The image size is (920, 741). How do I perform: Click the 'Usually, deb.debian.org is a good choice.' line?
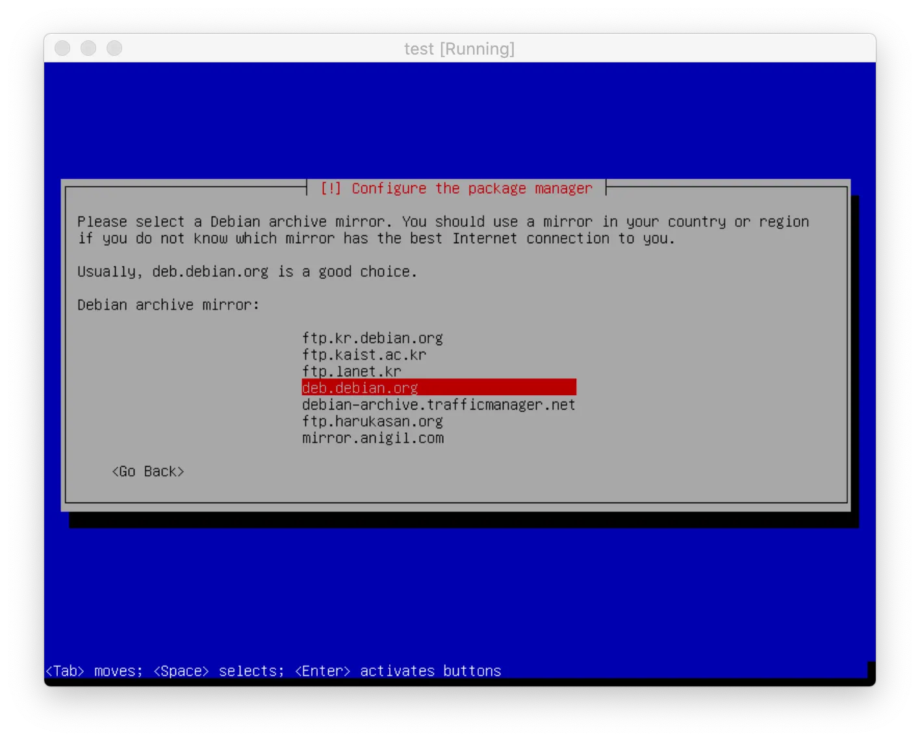point(247,272)
